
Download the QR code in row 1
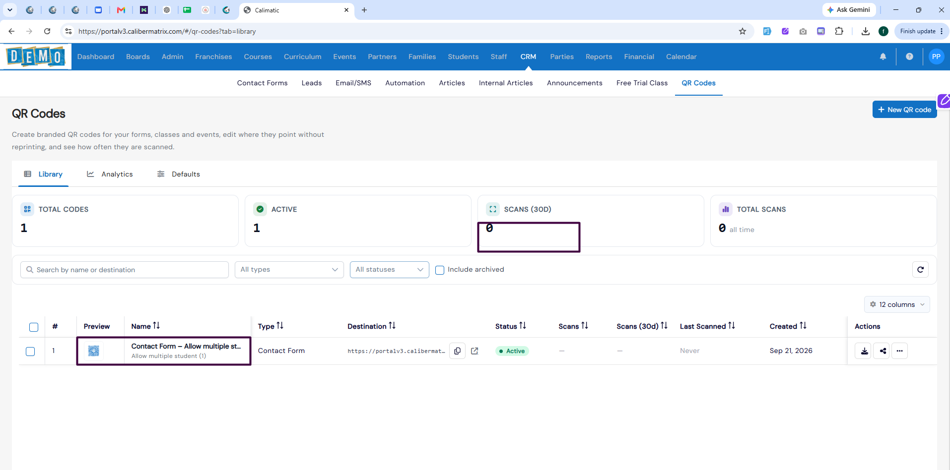tap(864, 351)
